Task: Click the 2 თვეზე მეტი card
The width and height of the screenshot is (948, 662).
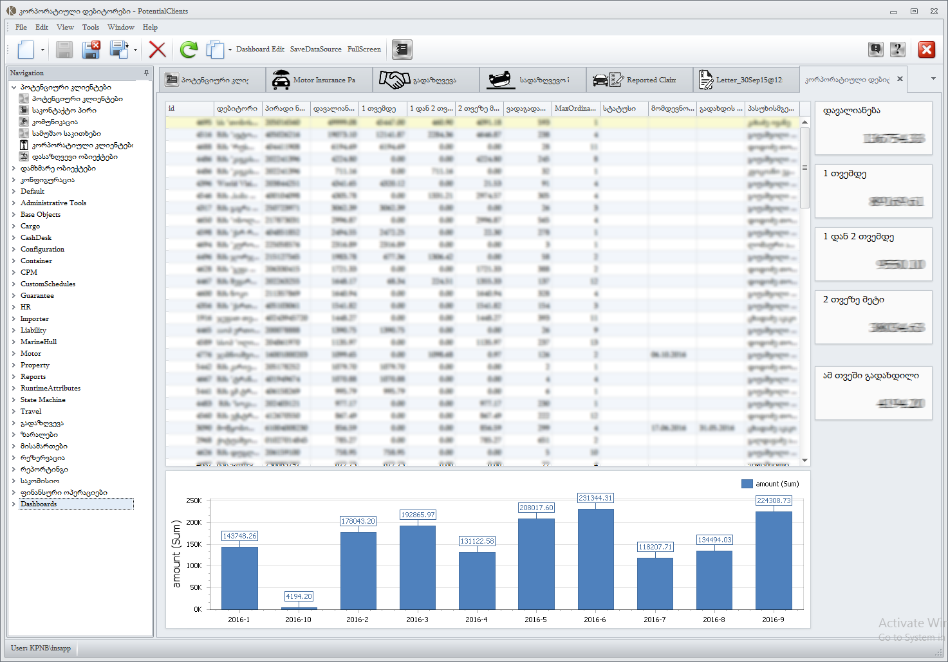Action: pyautogui.click(x=873, y=317)
